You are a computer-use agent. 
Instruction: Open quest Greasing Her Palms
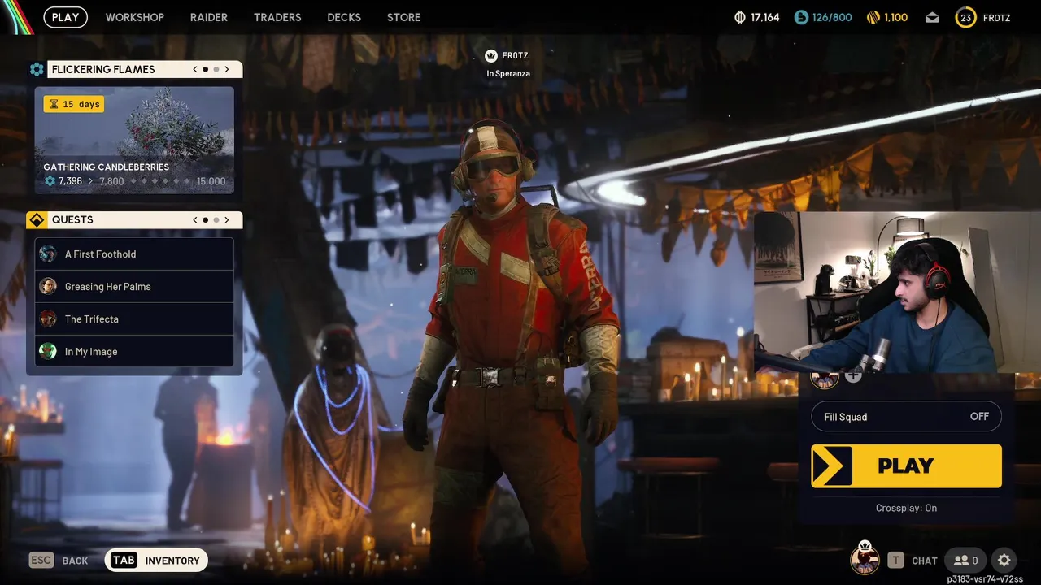134,286
